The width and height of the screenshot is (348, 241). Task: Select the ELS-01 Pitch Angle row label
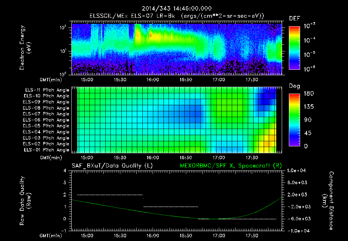(47, 150)
